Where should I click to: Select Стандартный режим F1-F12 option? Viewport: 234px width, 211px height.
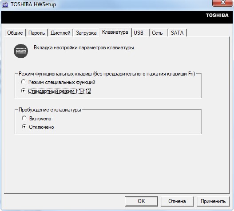23,91
